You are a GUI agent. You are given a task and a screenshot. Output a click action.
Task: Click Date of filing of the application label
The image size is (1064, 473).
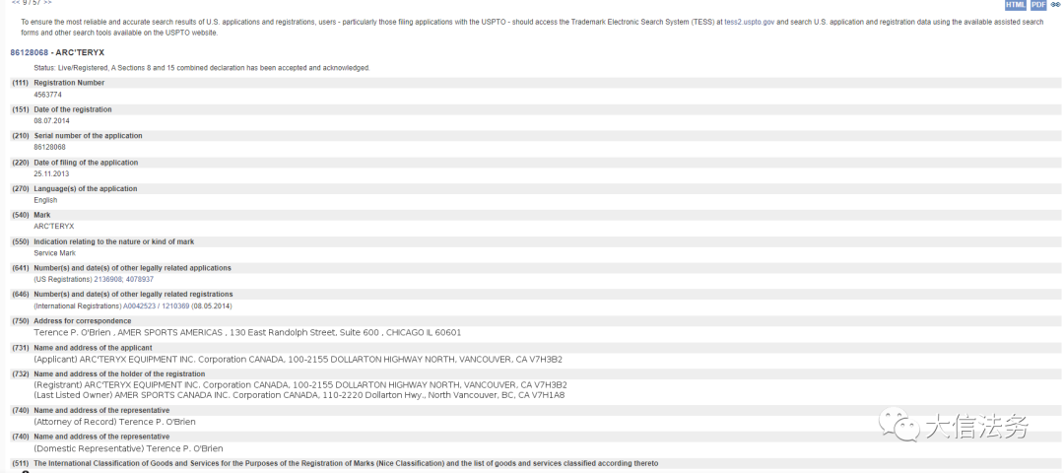coord(86,163)
